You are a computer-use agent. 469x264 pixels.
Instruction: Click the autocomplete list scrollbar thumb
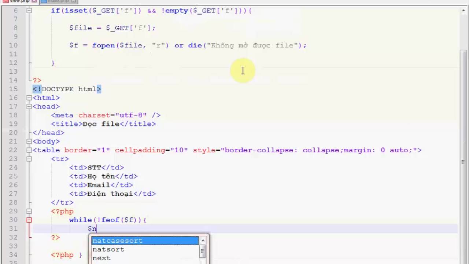pos(203,251)
